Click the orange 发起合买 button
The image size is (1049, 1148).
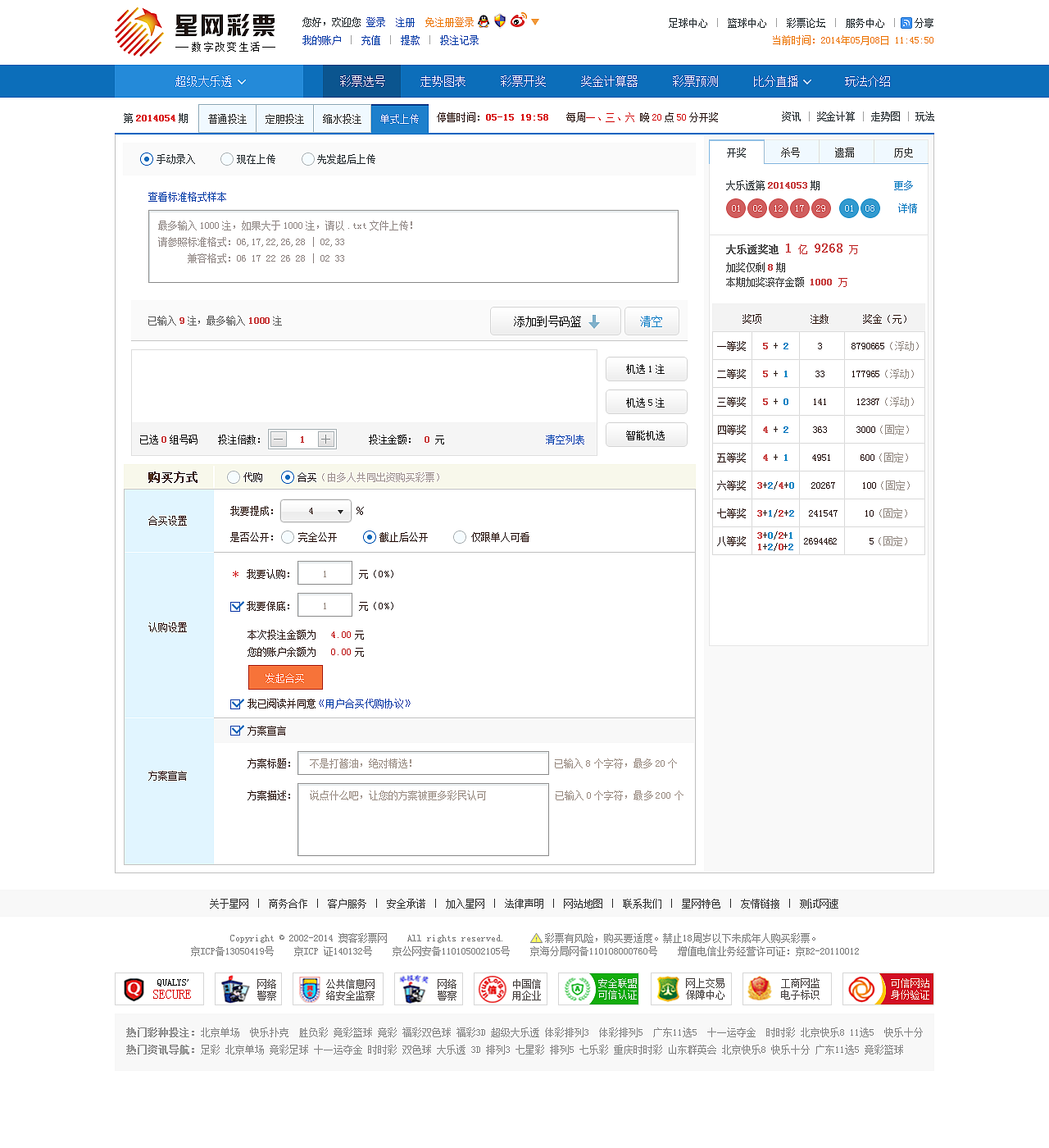point(285,677)
